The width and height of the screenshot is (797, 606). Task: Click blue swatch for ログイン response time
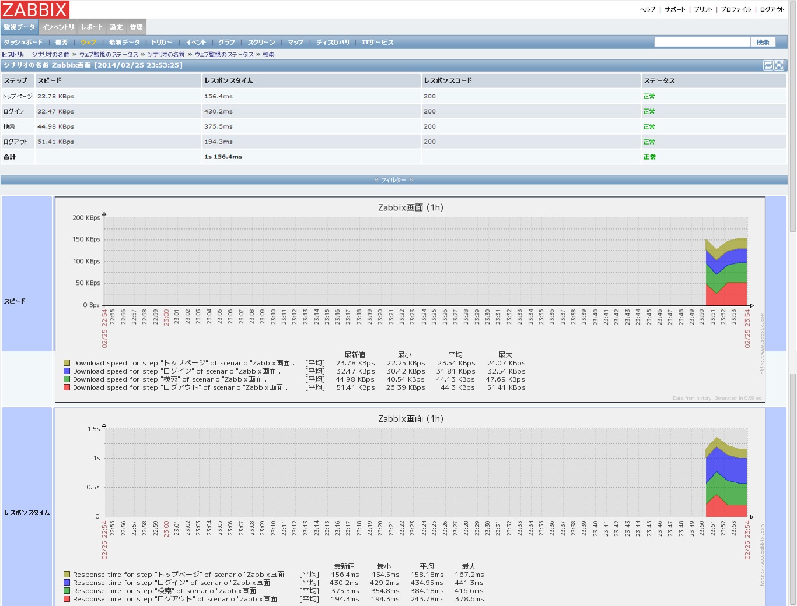coord(67,582)
